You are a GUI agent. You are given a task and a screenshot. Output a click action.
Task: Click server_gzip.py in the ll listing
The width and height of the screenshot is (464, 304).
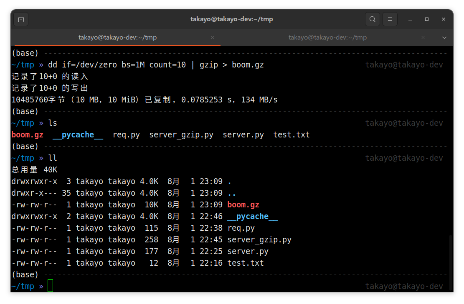[259, 240]
